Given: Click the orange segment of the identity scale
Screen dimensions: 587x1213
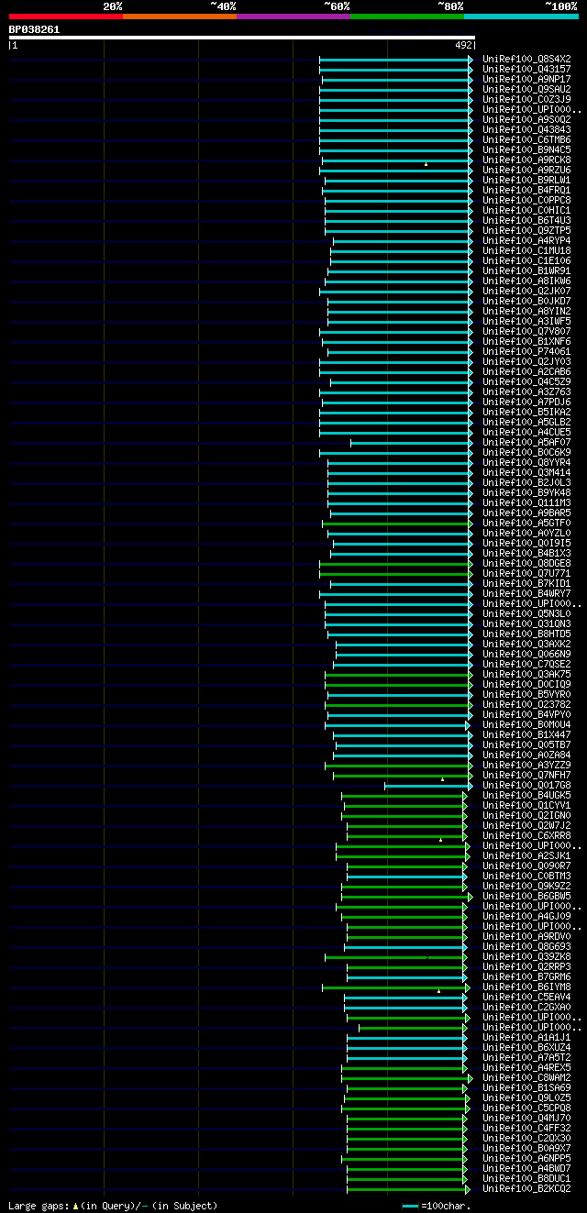Looking at the screenshot, I should [x=180, y=17].
